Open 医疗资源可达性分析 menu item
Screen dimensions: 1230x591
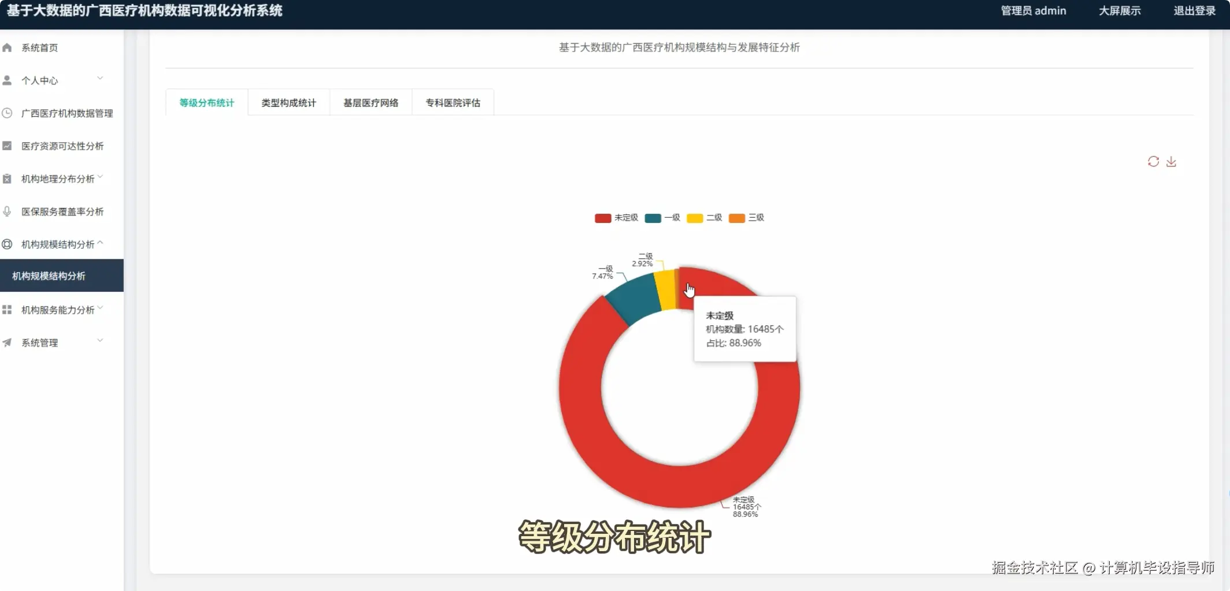(62, 146)
